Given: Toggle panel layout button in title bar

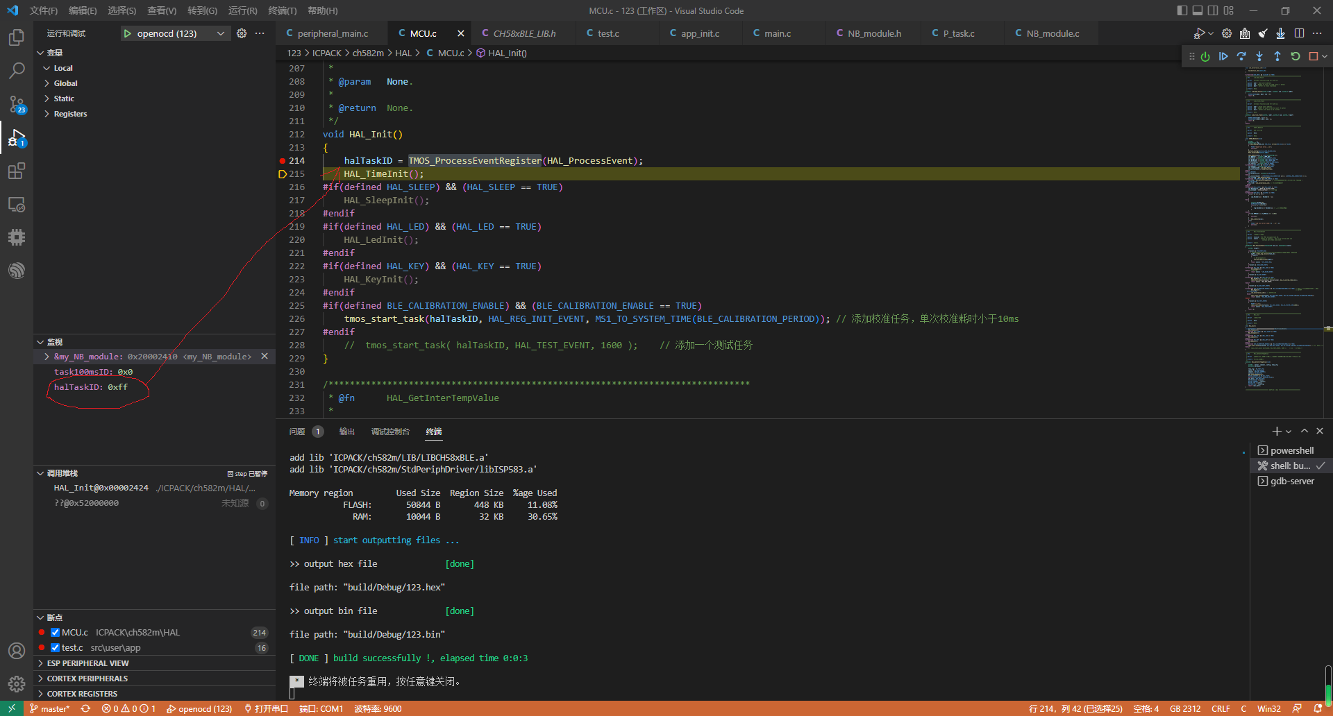Looking at the screenshot, I should point(1198,10).
